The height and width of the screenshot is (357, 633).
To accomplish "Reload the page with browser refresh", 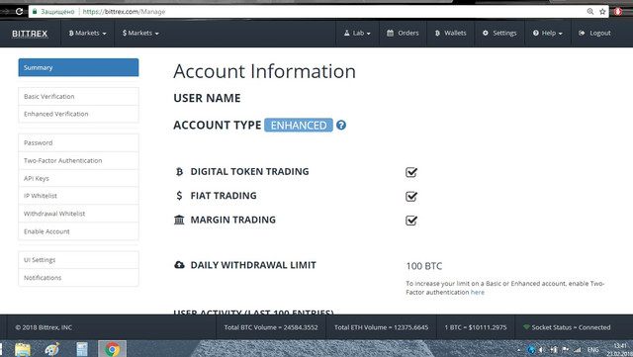I will (x=19, y=11).
